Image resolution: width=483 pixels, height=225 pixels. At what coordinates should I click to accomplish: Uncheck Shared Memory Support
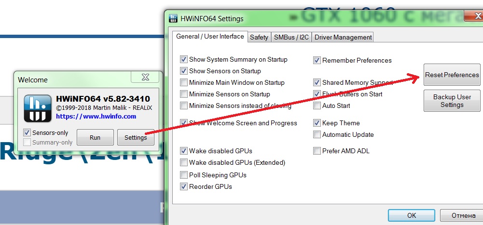317,83
